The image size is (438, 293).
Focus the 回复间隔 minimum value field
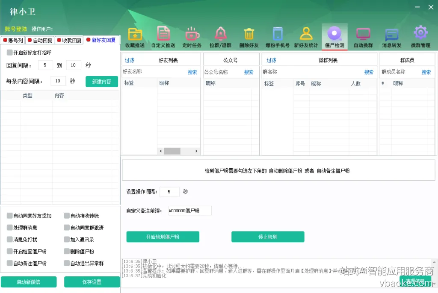(x=45, y=65)
